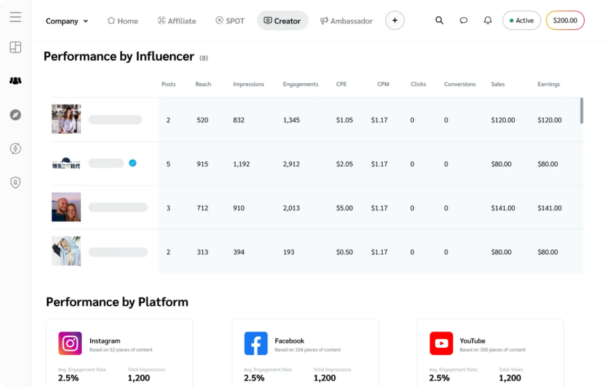Open the chat messages icon
Screen dimensions: 605x387
pyautogui.click(x=463, y=20)
